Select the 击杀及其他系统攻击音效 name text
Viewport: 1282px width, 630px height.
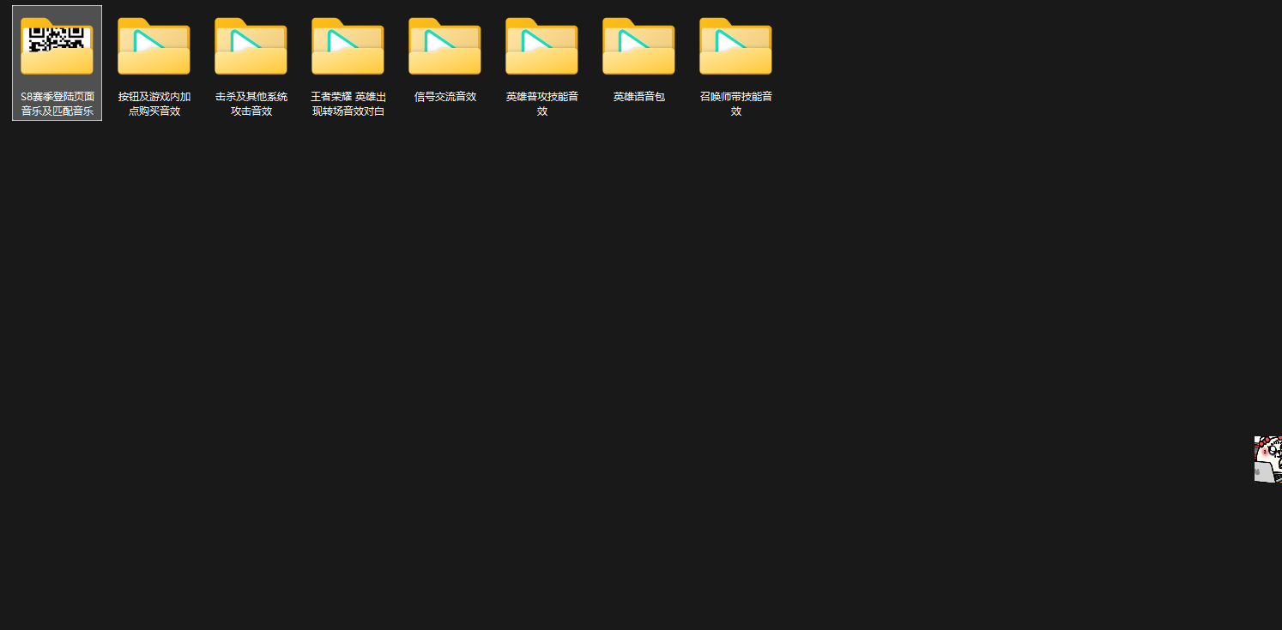(251, 104)
